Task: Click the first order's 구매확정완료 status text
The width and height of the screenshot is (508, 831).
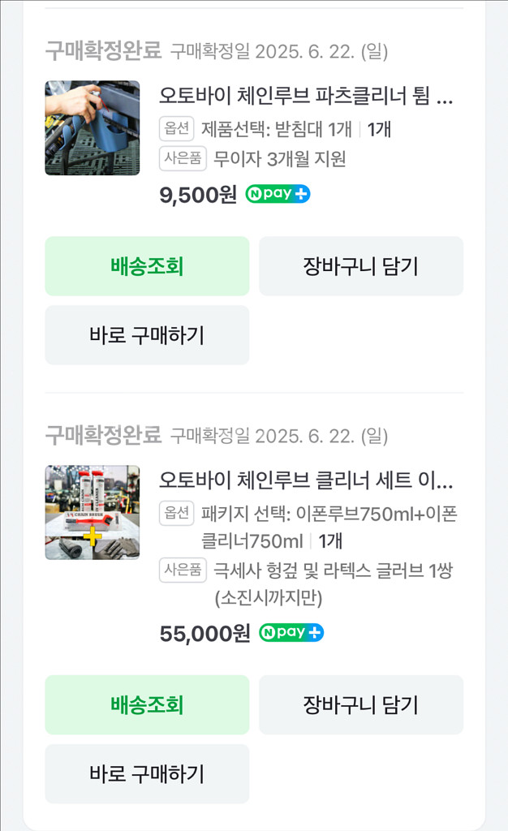Action: (x=101, y=50)
